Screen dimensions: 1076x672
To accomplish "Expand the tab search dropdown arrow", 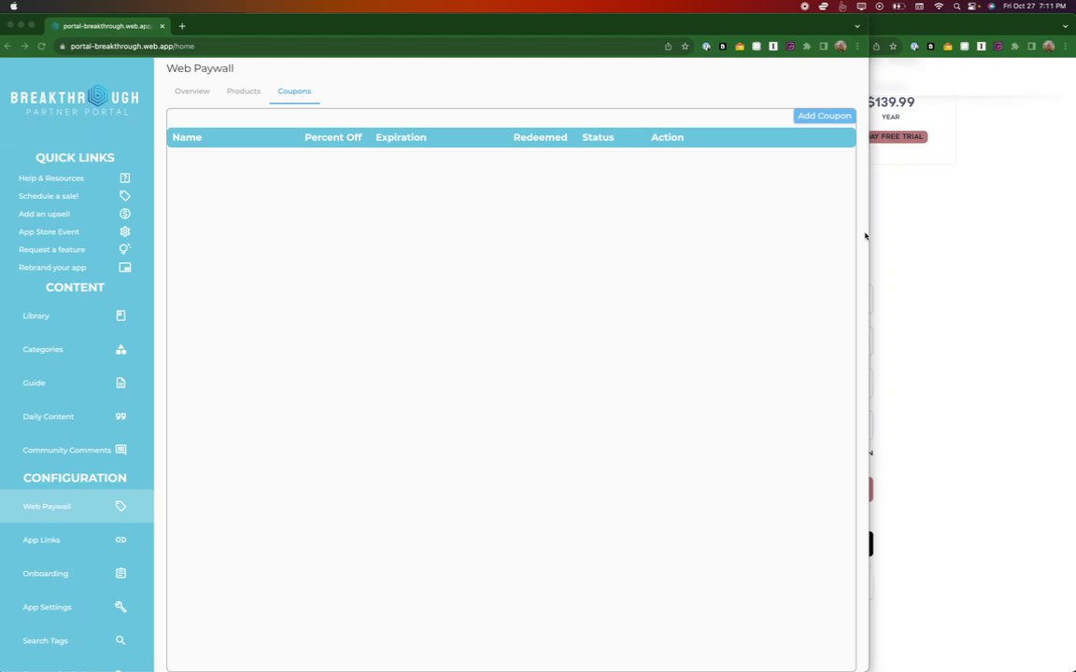I will point(857,26).
